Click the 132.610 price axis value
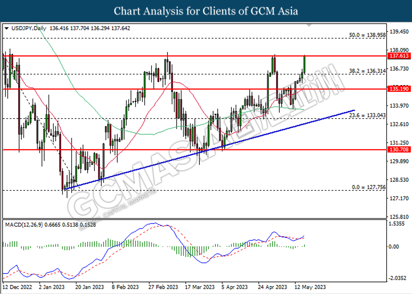412x294 pixels. (399, 124)
